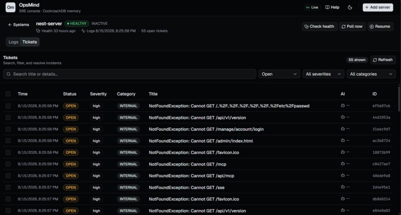The image size is (401, 215).
Task: Click the Live status indicator
Action: [x=312, y=7]
